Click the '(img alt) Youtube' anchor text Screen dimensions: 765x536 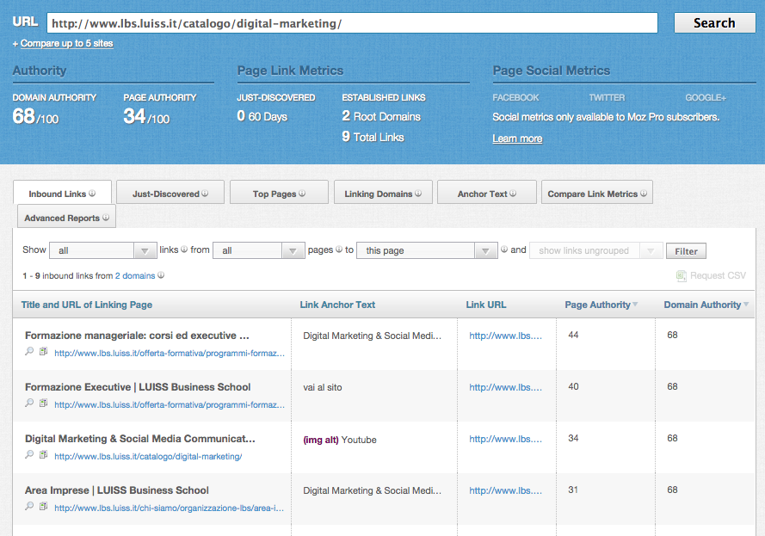(x=340, y=440)
